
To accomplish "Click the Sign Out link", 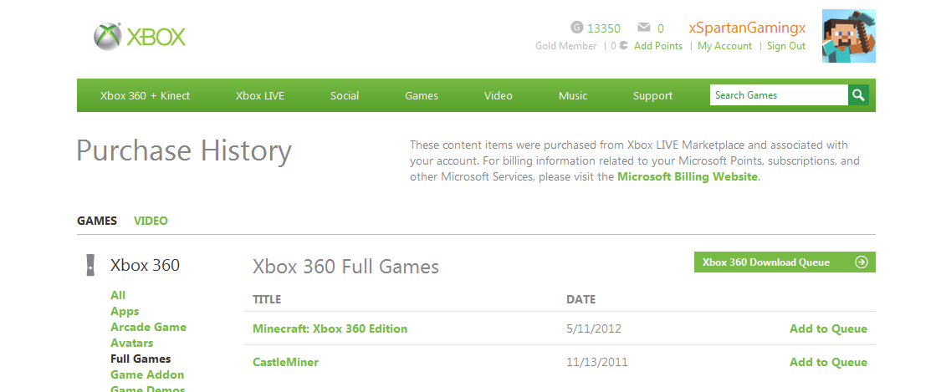I will [786, 46].
